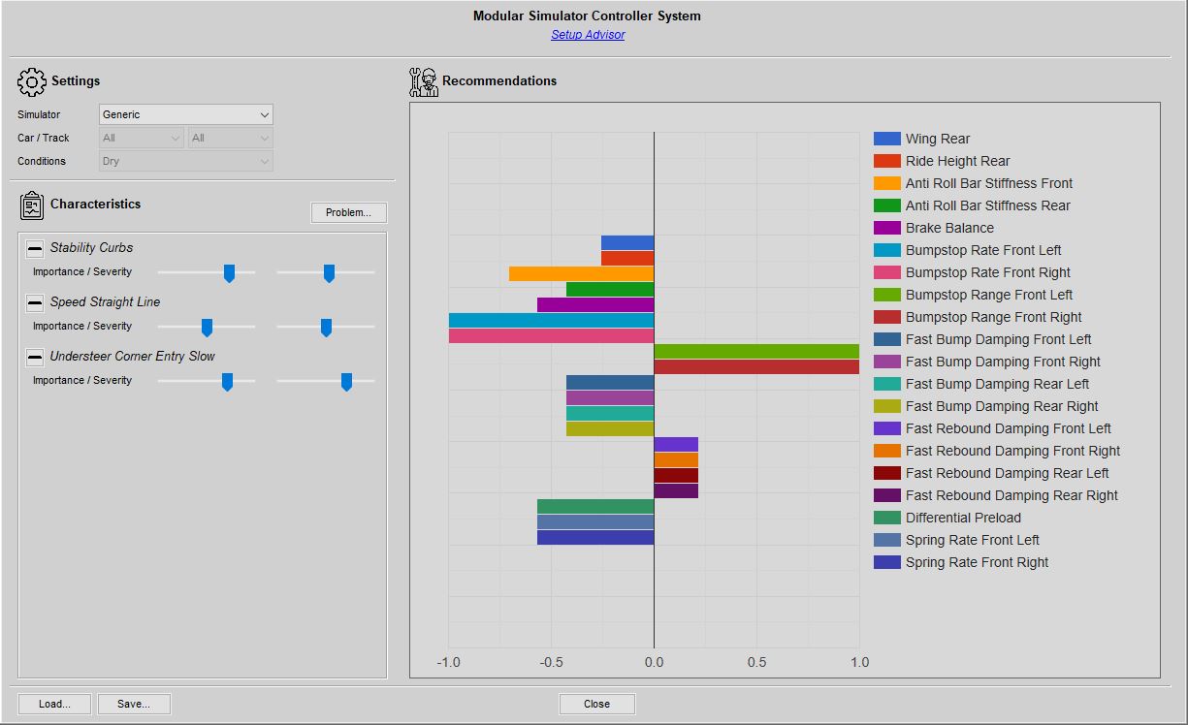Collapse the Stability Curbs characteristic
1188x725 pixels.
(x=35, y=248)
